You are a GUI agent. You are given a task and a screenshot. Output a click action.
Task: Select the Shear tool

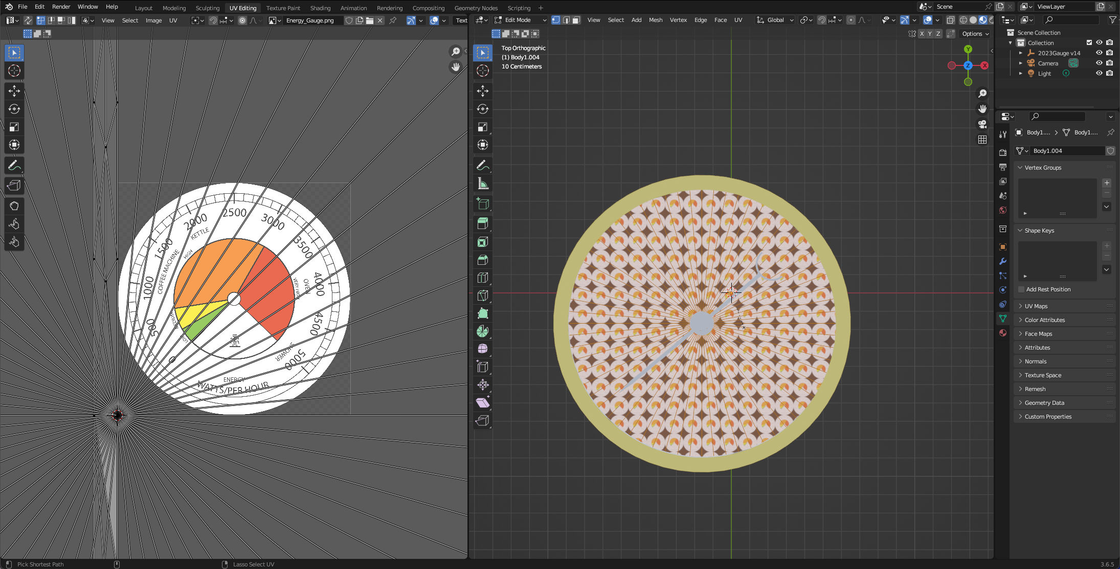[x=482, y=403]
